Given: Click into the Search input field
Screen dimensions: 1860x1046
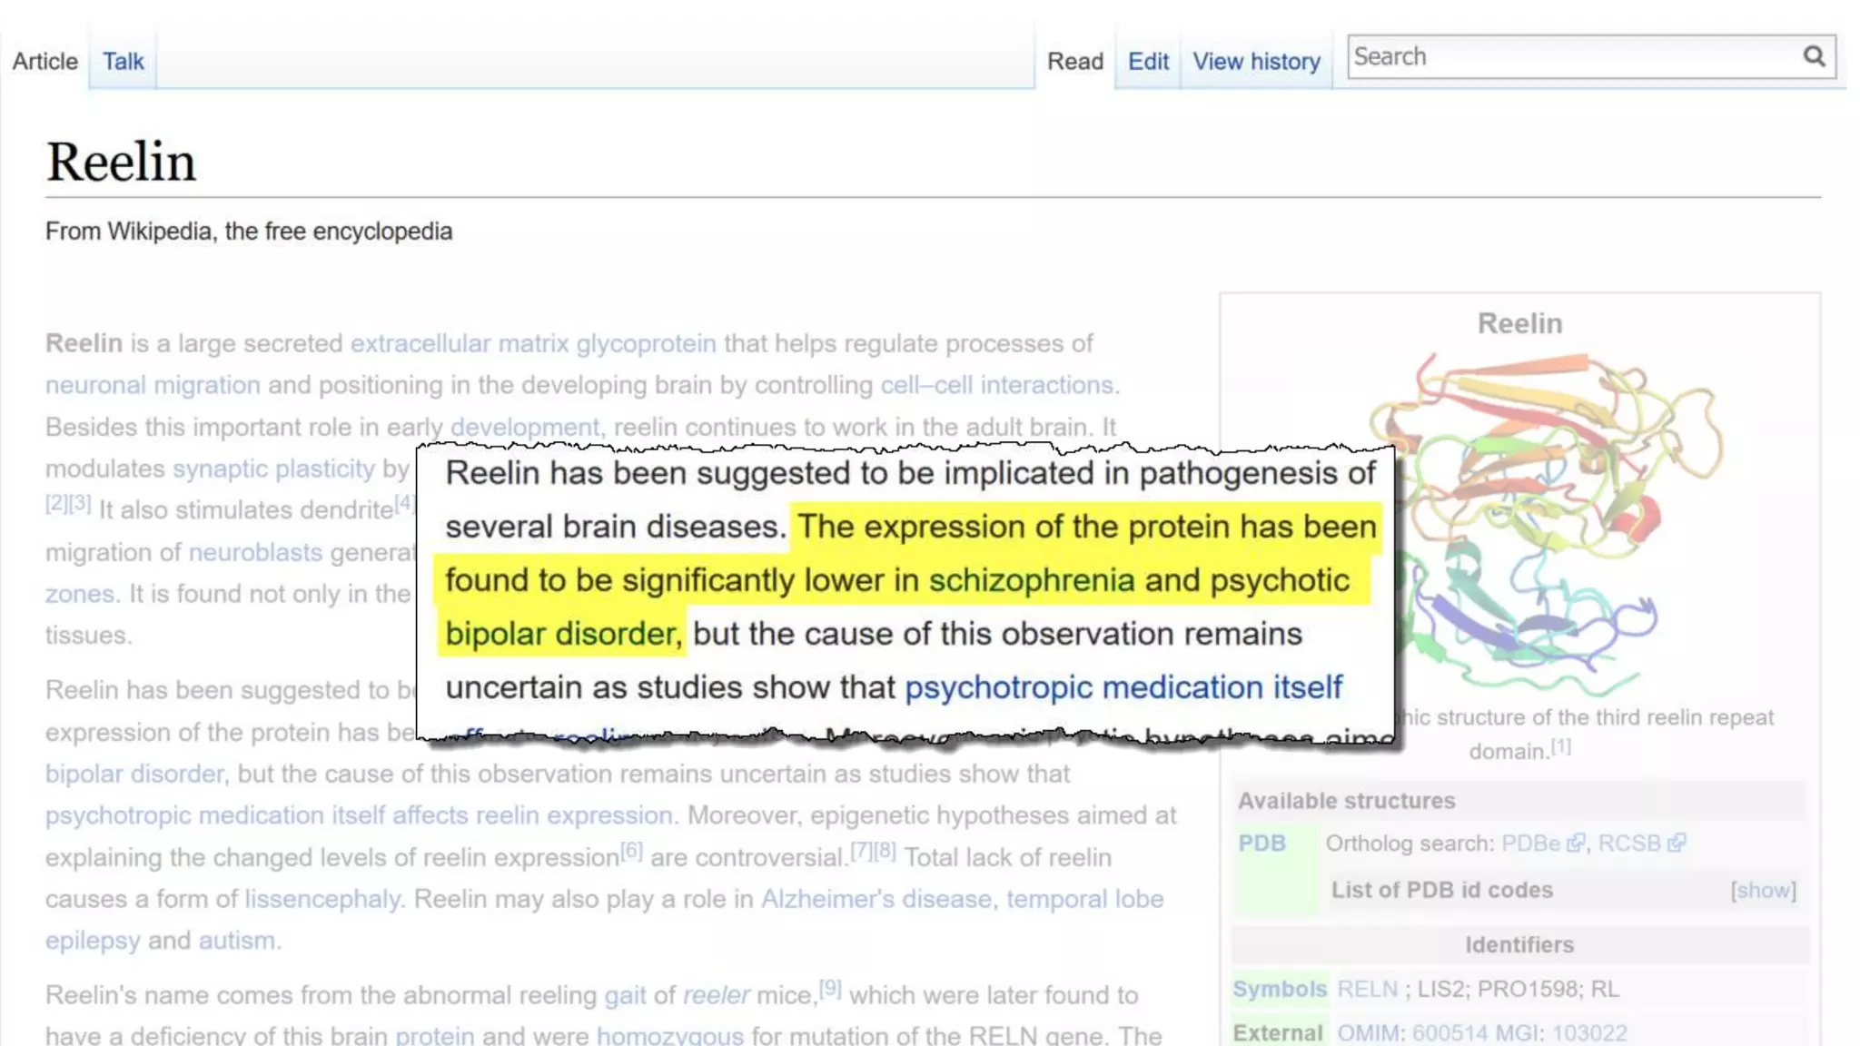Looking at the screenshot, I should (x=1571, y=56).
